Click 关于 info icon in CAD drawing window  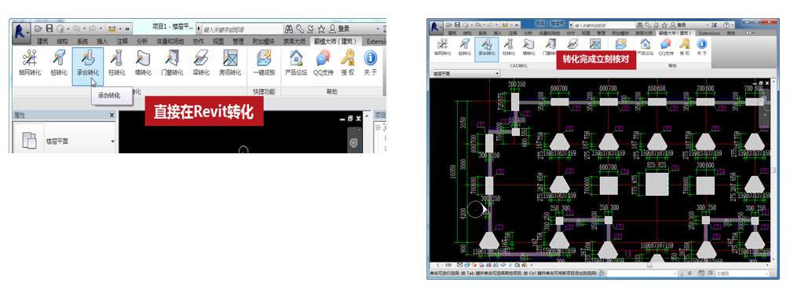(x=702, y=46)
